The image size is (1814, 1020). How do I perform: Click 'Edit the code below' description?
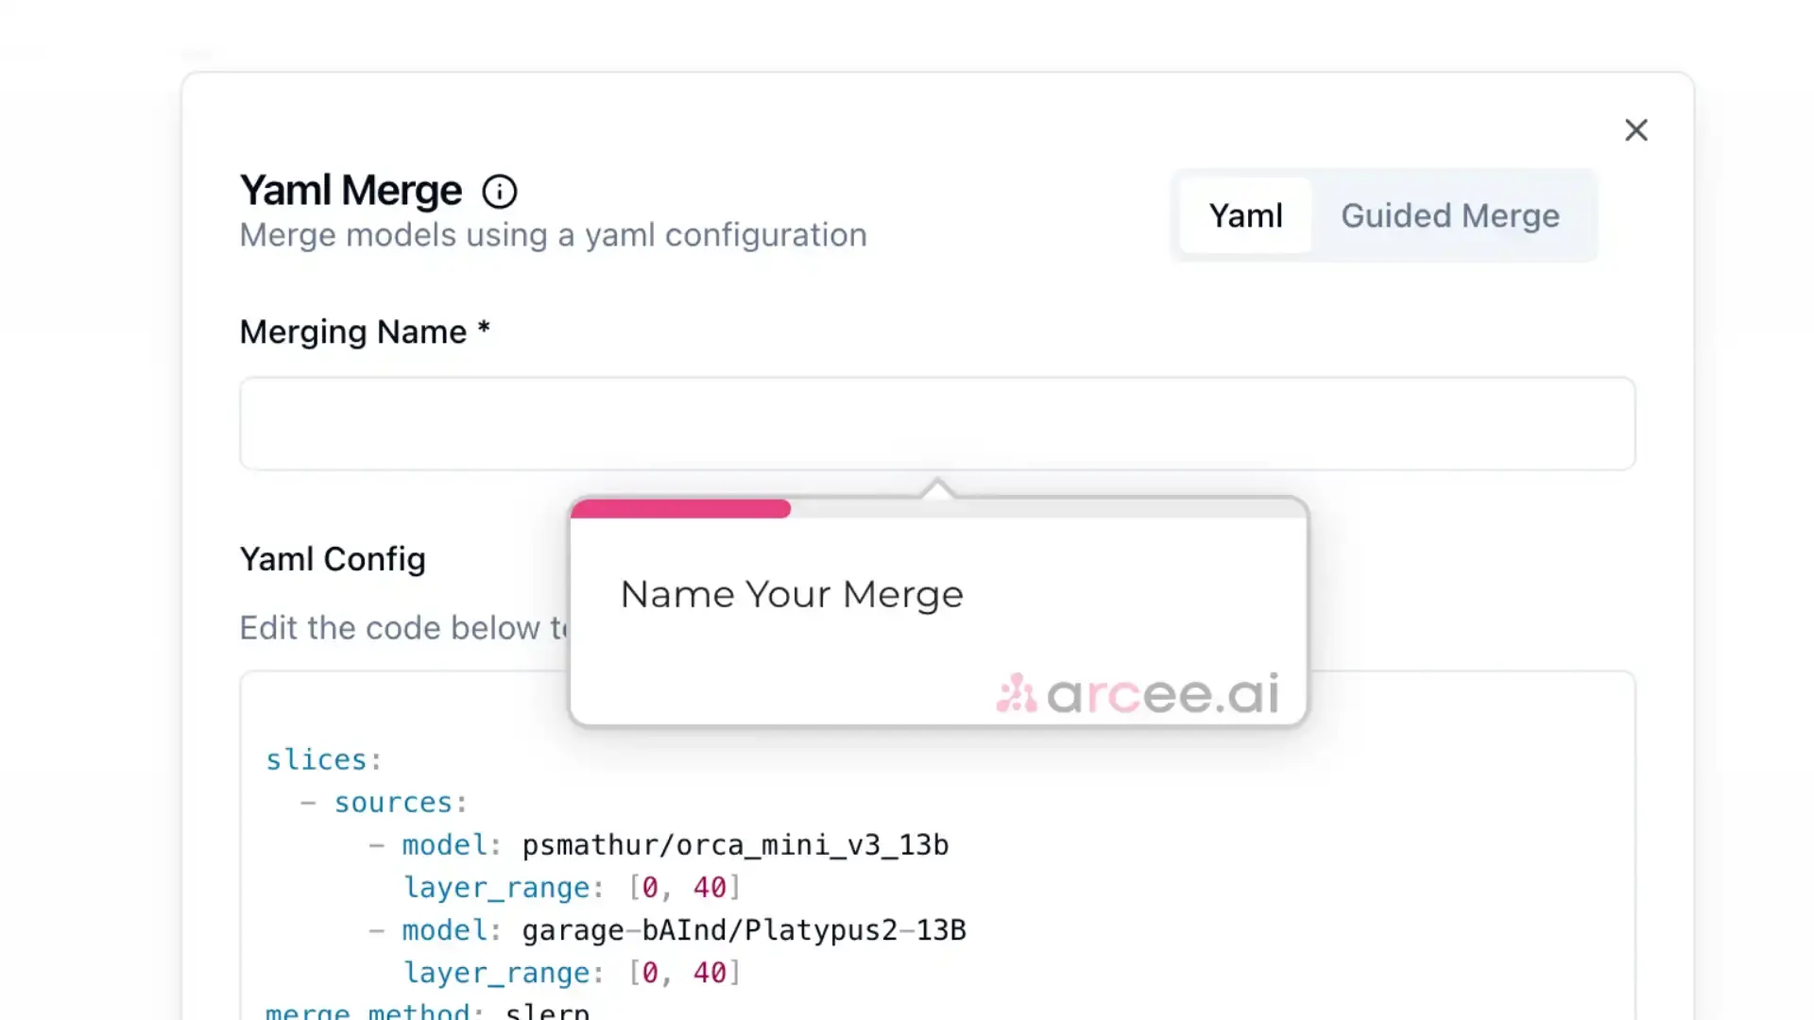click(x=404, y=628)
